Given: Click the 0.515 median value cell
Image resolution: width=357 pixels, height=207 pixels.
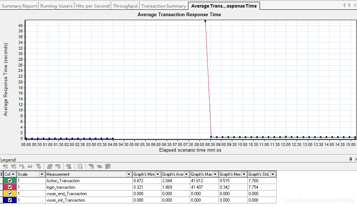Looking at the screenshot, I should 233,181.
